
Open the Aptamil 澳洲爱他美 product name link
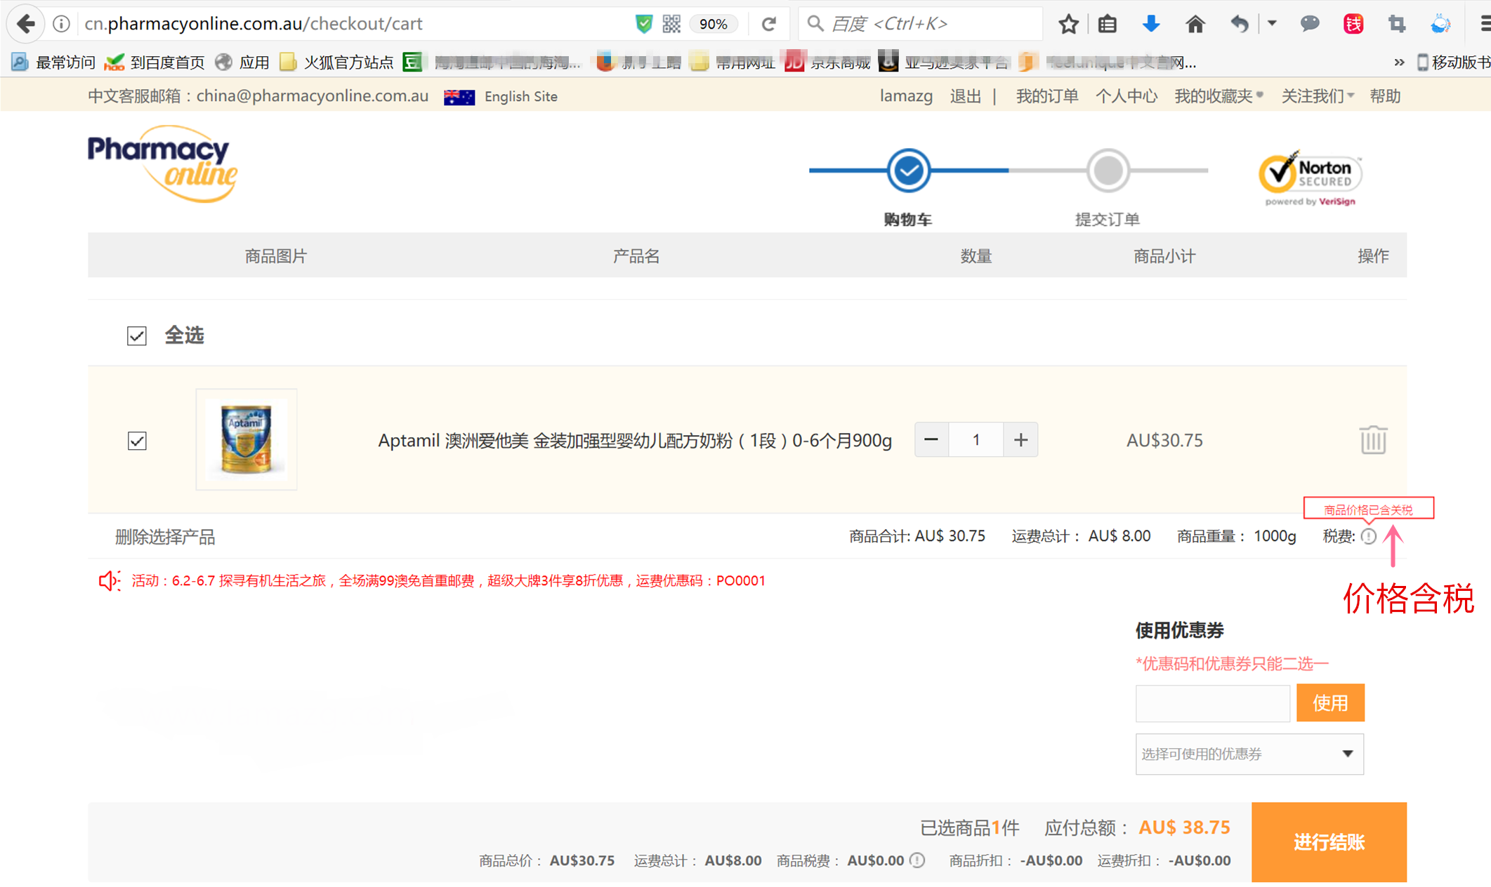635,441
